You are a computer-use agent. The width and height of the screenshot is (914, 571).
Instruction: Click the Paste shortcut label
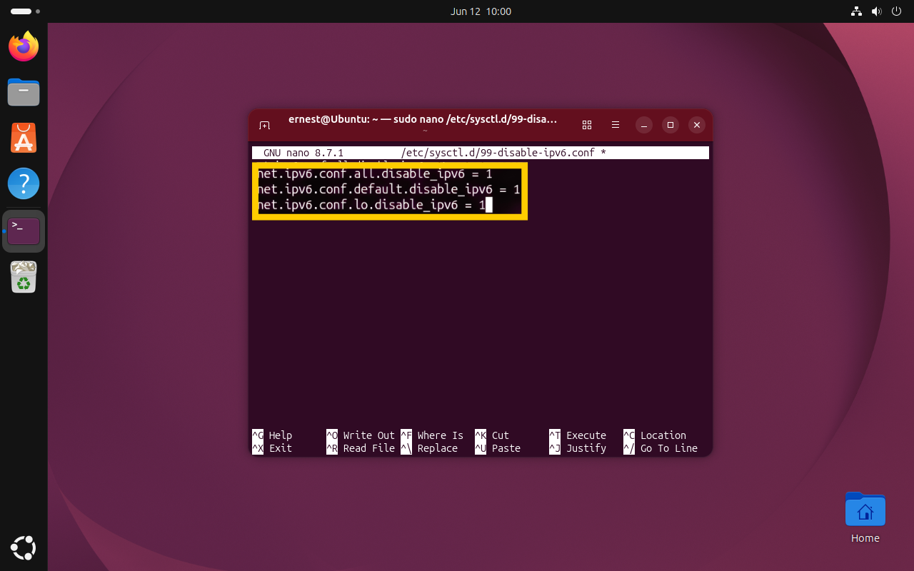coord(506,448)
